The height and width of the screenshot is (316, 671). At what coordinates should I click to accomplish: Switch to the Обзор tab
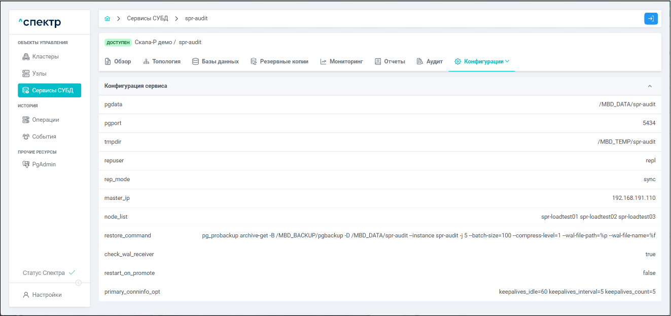pos(118,61)
